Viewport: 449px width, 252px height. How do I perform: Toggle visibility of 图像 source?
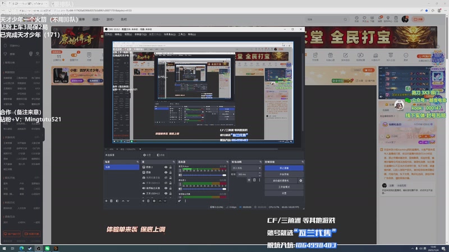tap(166, 172)
